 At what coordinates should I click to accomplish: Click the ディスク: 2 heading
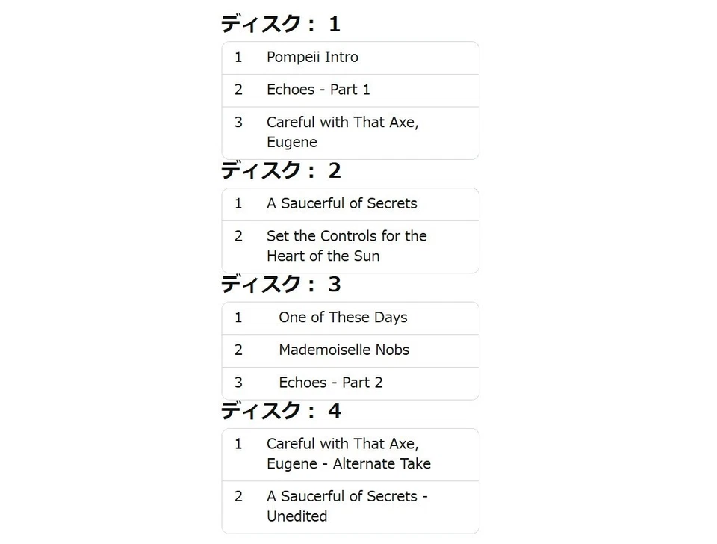click(281, 170)
